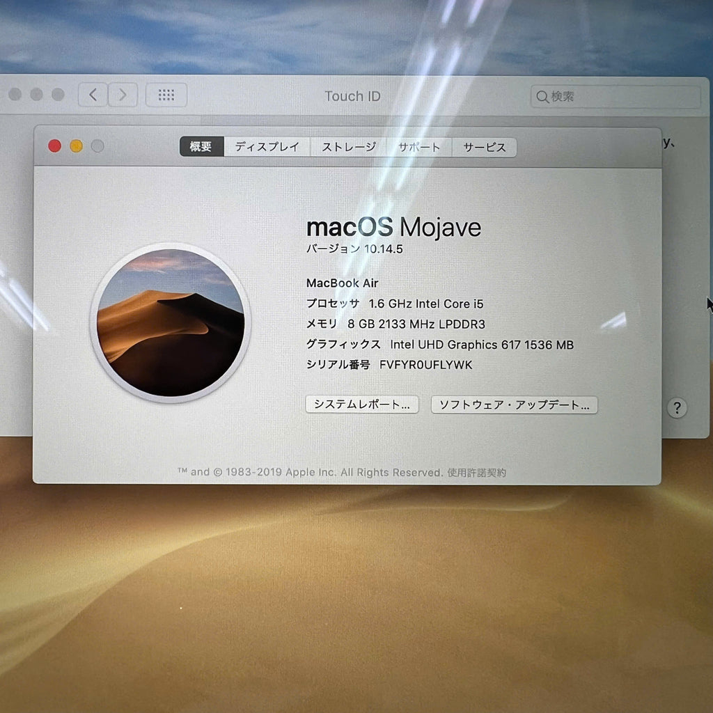Screen dimensions: 713x713
Task: Click the バージョン 10.14.5 version text
Action: 354,249
